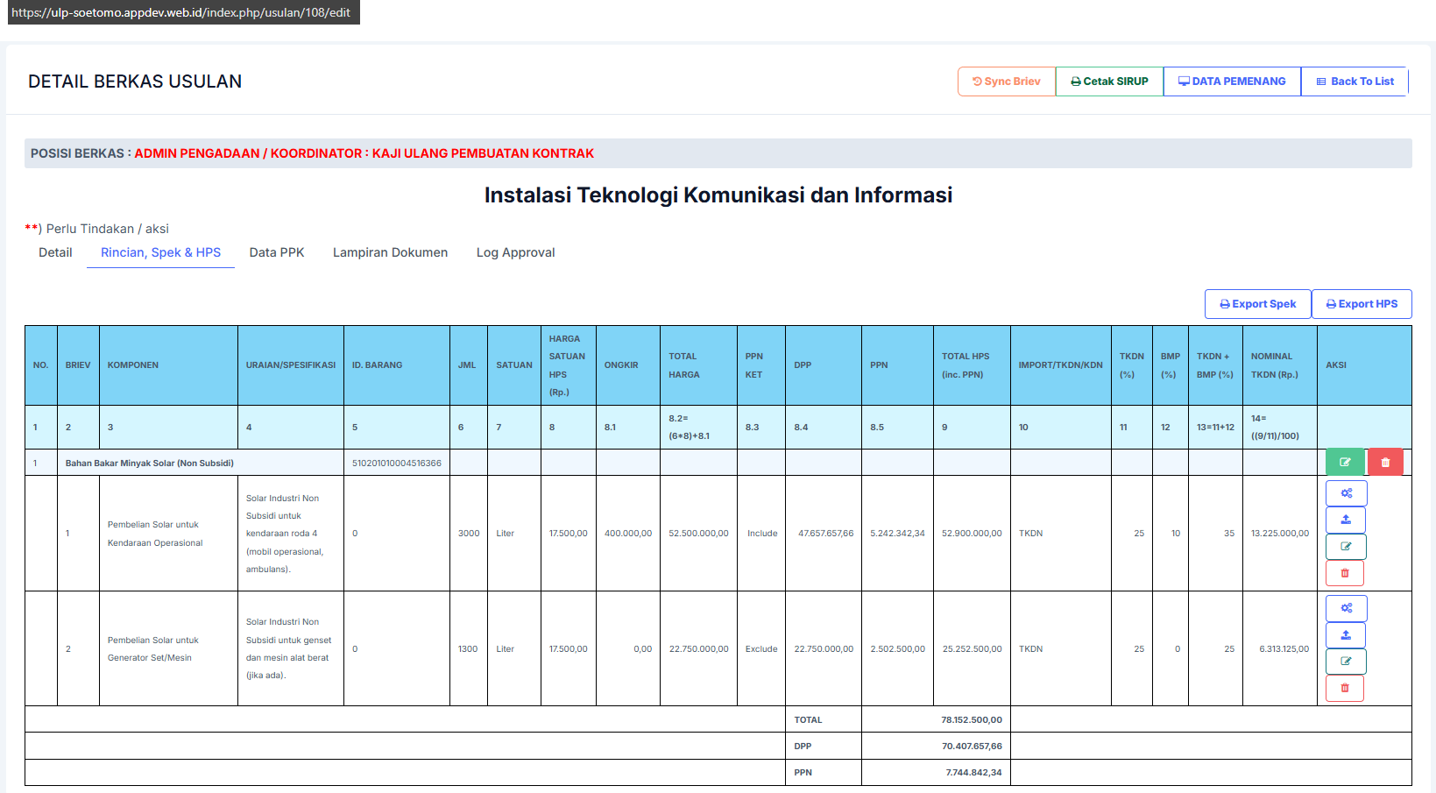Screen dimensions: 1436x793
Task: Click the Cetak SIRUP button
Action: point(1109,81)
